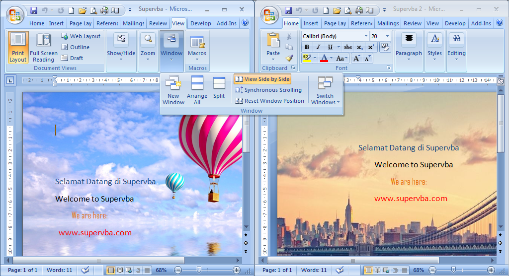Image resolution: width=509 pixels, height=276 pixels.
Task: Select Print Layout view button in ribbon
Action: click(18, 47)
